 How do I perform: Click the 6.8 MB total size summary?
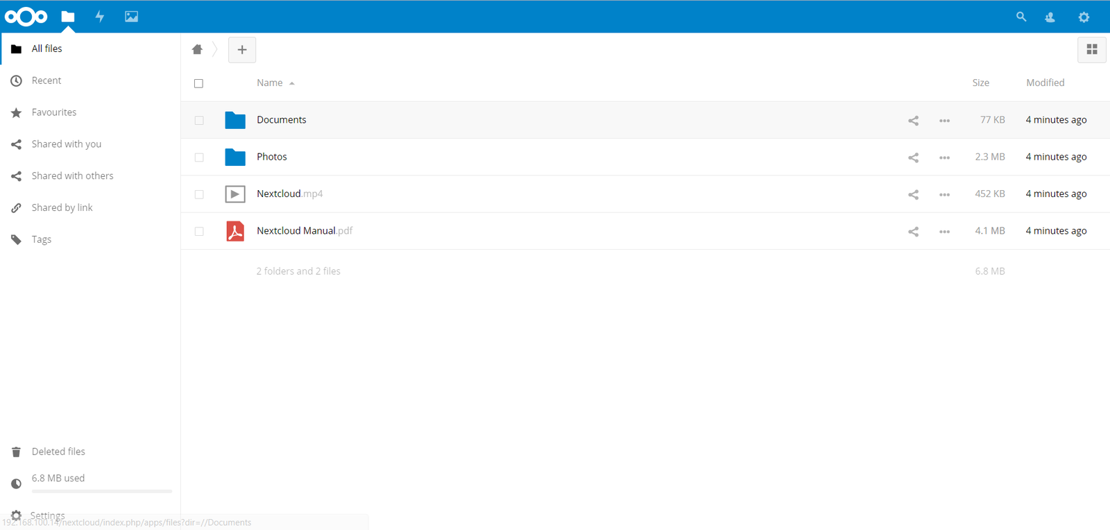(989, 271)
